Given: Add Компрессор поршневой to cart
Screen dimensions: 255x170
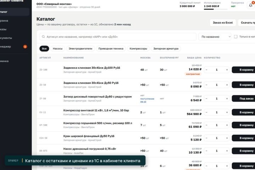Looking at the screenshot, I should click(243, 125).
